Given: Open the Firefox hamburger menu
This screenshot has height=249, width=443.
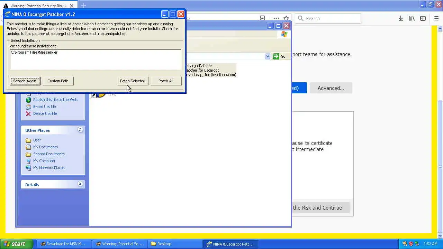Looking at the screenshot, I should coord(436,18).
